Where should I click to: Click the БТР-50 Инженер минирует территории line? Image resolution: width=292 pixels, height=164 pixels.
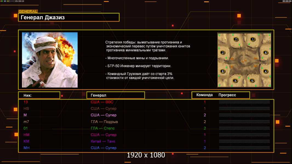[x=138, y=66]
